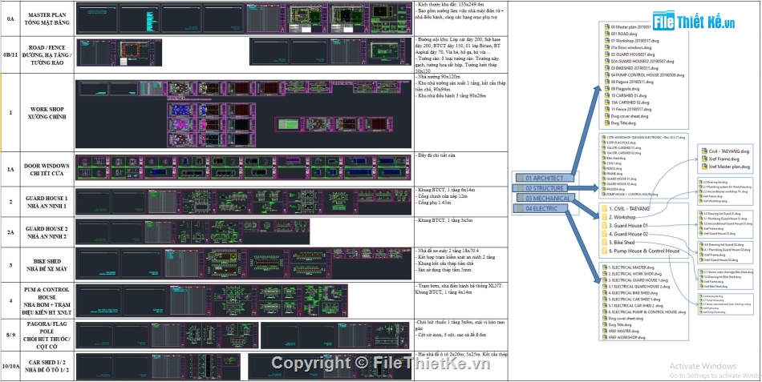Click the DWG icon beside 01 Workshop 20190517.dwg
This screenshot has height=382, width=762.
point(607,41)
